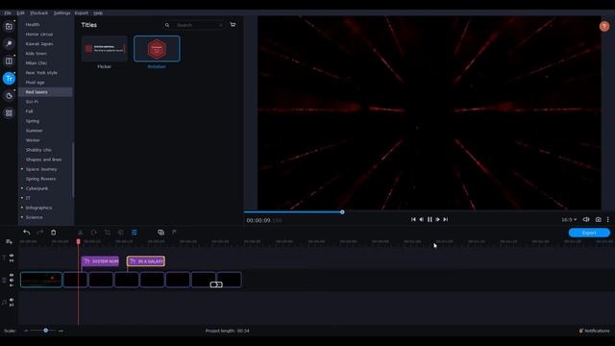Click transition icon between last two clips
Screen dimensions: 615x346
(216, 284)
